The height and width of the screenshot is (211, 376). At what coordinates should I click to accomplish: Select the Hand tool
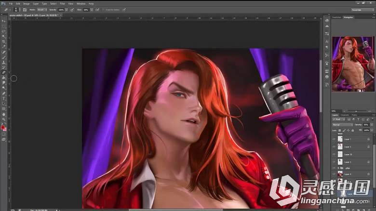[x=3, y=114]
